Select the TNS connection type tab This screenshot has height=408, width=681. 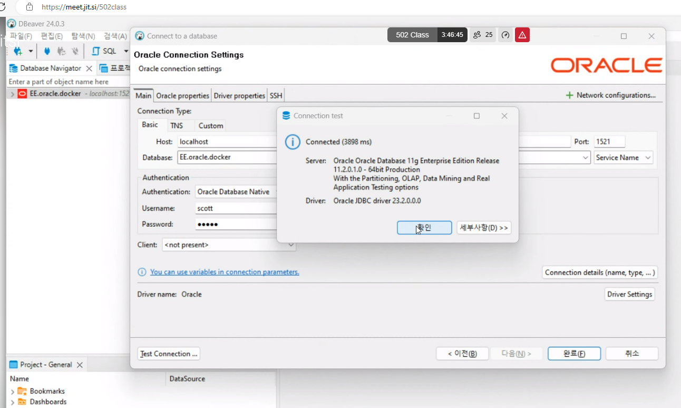point(177,125)
